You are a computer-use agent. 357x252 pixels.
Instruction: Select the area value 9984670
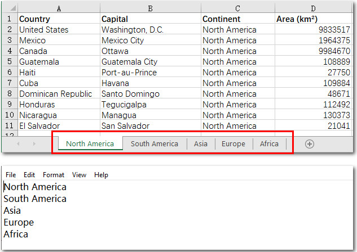[x=313, y=51]
